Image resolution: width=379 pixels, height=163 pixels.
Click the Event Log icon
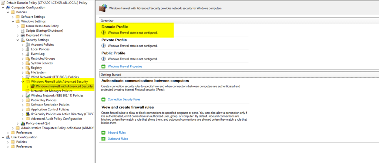click(x=27, y=54)
